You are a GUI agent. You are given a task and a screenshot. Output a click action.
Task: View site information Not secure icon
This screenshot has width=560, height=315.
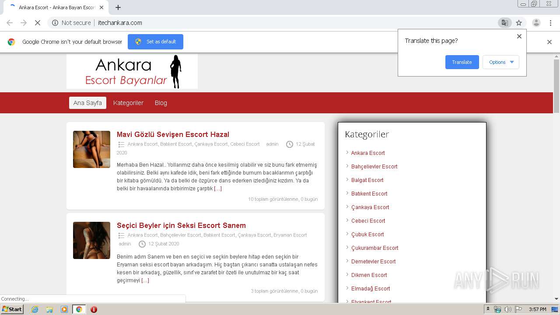click(55, 23)
